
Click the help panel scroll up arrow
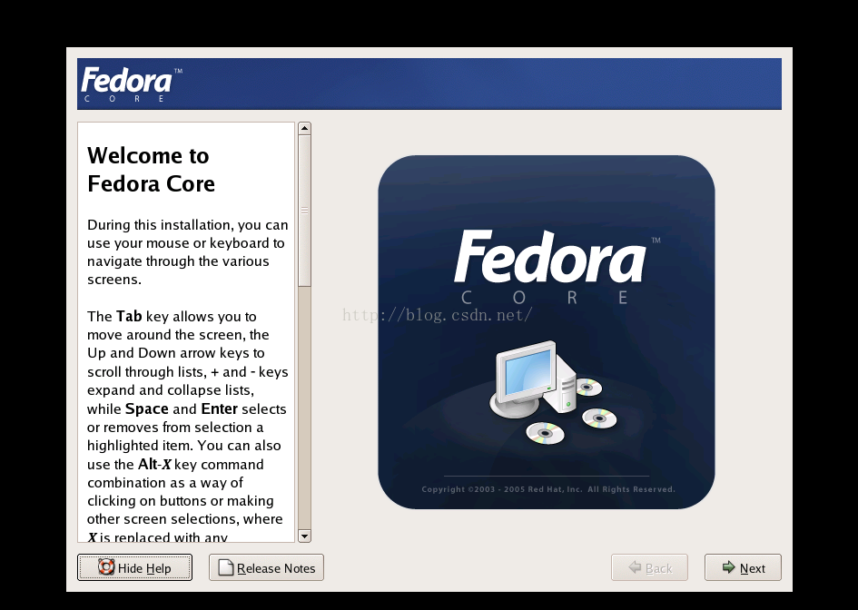click(x=304, y=129)
